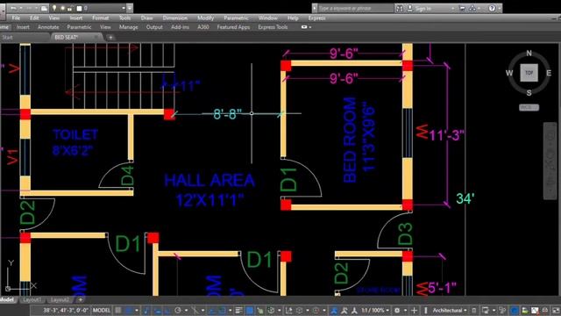Click the ribbon minimize panel button
This screenshot has height=316, width=561.
pyautogui.click(x=305, y=27)
